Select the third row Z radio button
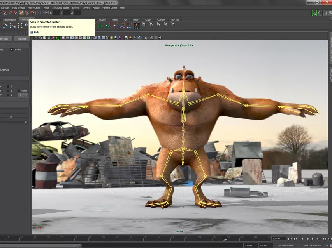 tap(8, 95)
